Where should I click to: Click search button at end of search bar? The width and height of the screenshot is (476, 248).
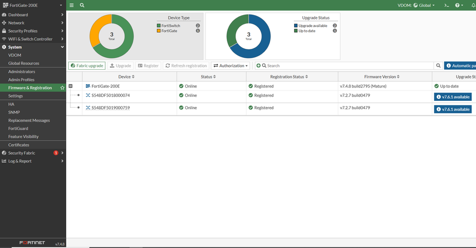tap(438, 66)
